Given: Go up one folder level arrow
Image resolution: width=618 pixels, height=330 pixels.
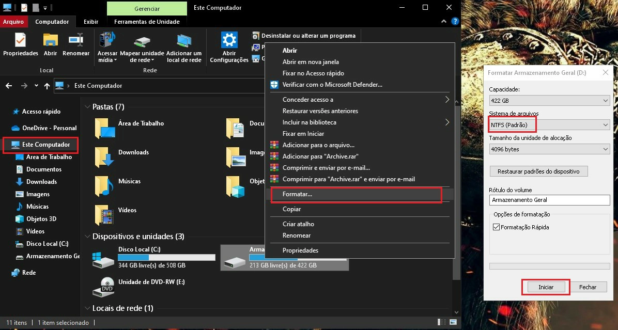Looking at the screenshot, I should pos(47,85).
